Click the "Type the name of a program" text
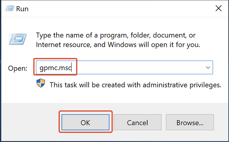 tap(82, 35)
